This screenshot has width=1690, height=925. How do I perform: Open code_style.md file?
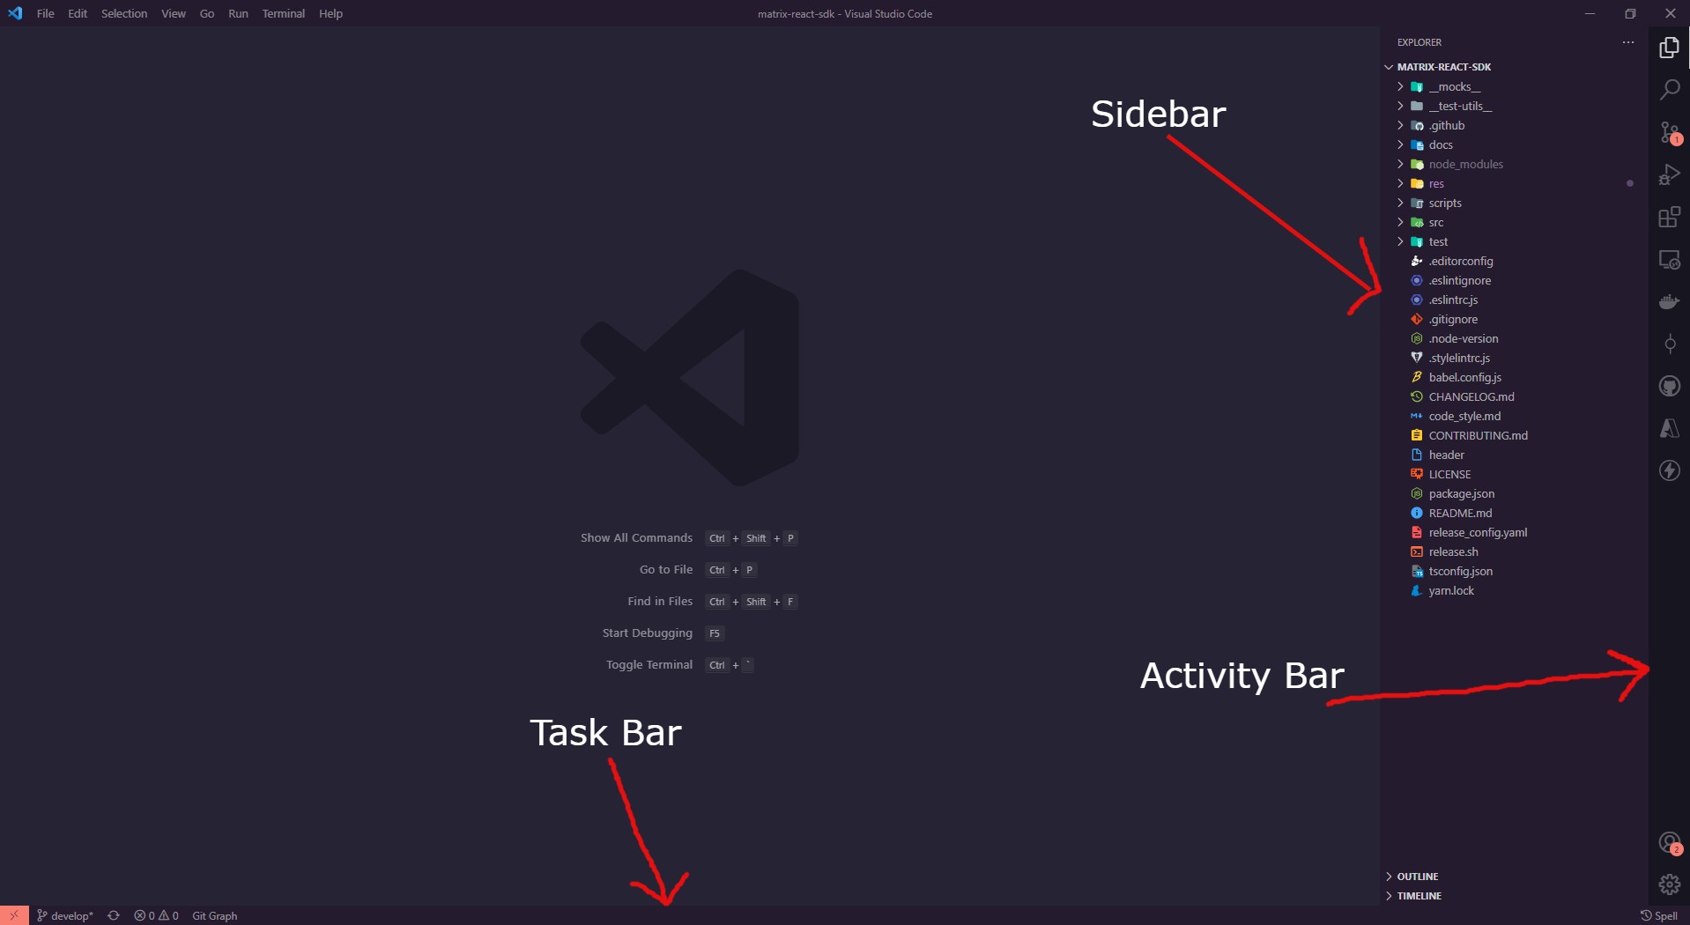point(1514,416)
